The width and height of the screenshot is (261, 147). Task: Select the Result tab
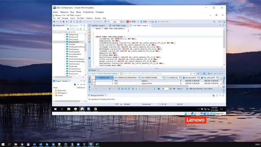point(93,70)
